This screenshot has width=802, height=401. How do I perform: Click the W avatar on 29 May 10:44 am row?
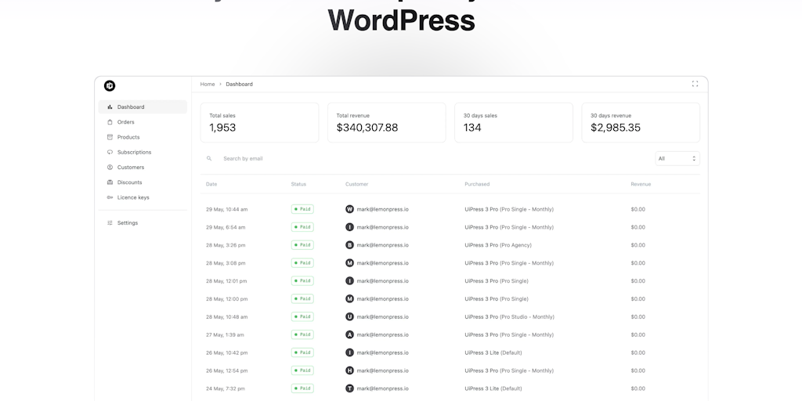coord(349,209)
